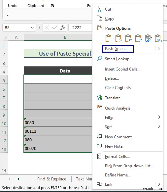
Task: Click the formula bar showing 2222
Action: 81,28
